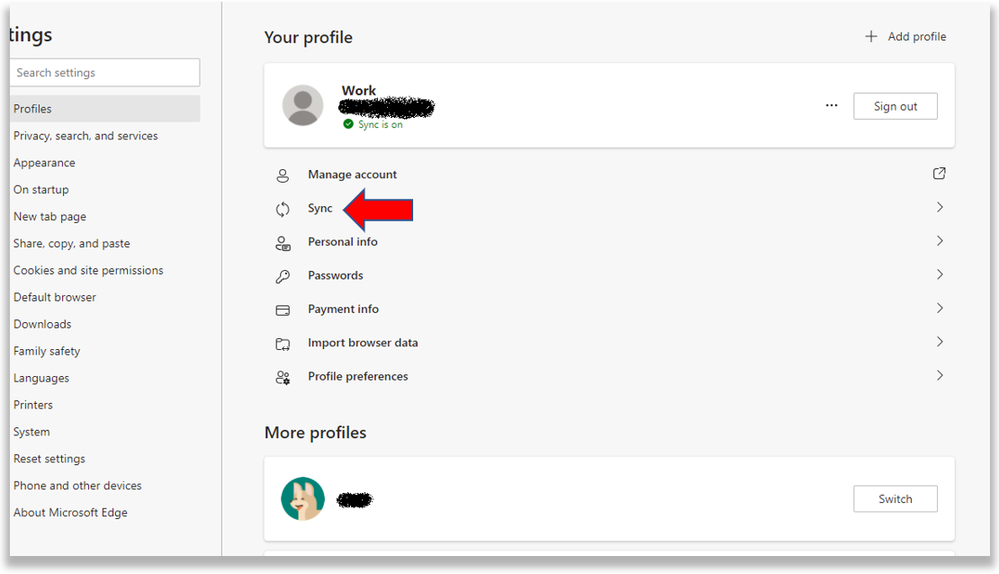The image size is (999, 574).
Task: Expand the Sync row chevron
Action: pos(939,208)
